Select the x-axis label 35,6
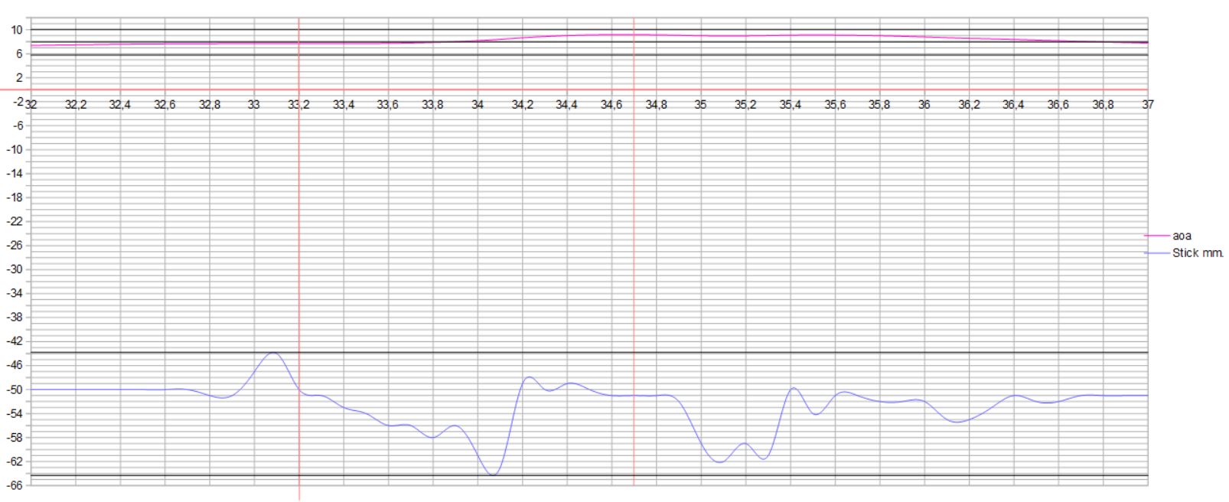The width and height of the screenshot is (1229, 502). 835,105
